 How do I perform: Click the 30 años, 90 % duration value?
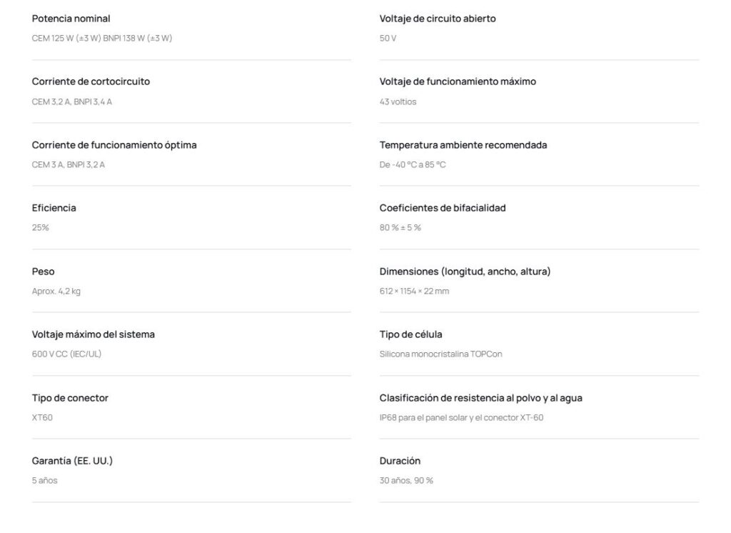point(406,481)
